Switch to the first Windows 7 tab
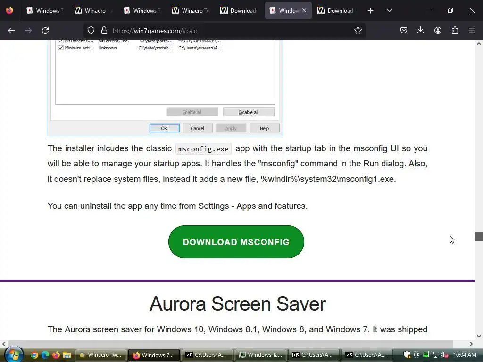 (45, 10)
